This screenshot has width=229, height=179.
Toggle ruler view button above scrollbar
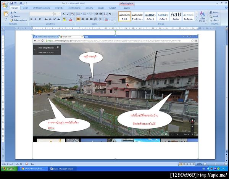(x=226, y=29)
